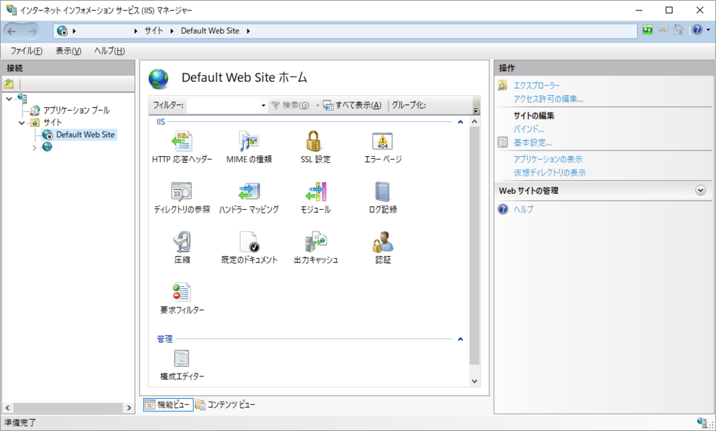This screenshot has height=431, width=716.
Task: Click the filter text input field
Action: [223, 106]
